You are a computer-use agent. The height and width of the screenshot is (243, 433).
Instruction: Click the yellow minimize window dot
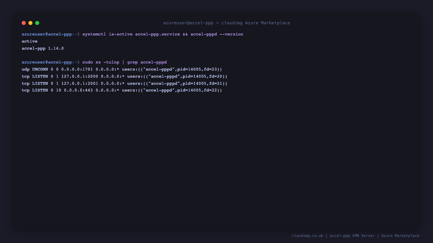pyautogui.click(x=30, y=23)
